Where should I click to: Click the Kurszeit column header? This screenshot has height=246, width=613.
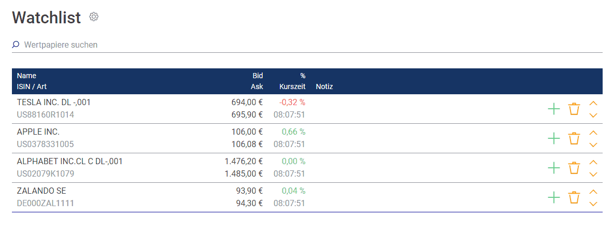pyautogui.click(x=292, y=86)
